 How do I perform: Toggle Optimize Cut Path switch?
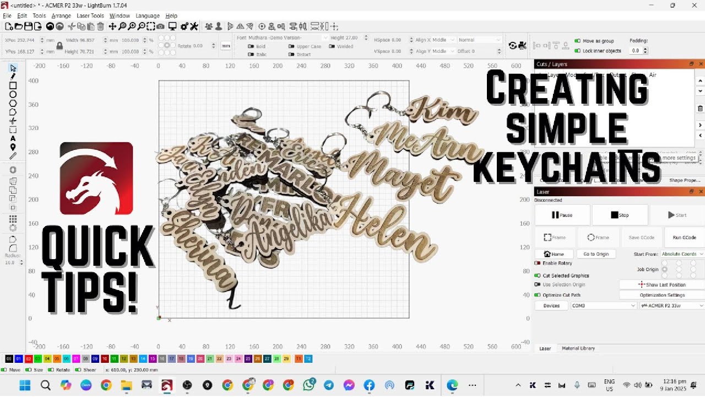538,295
